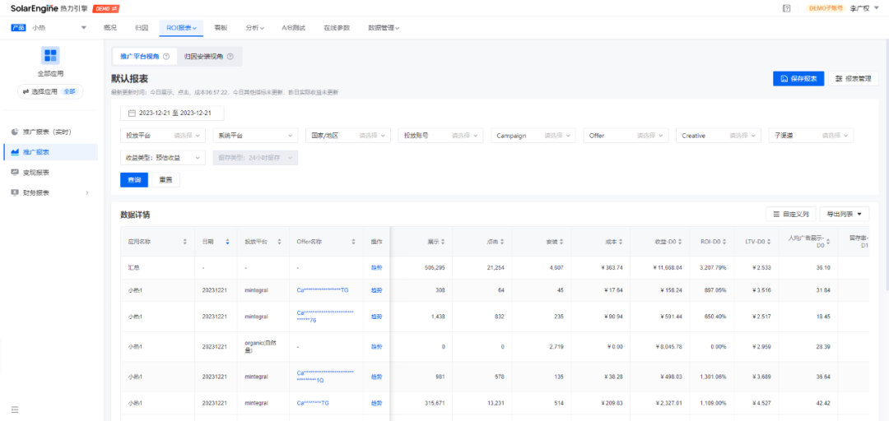The height and width of the screenshot is (421, 889).
Task: Open the 投放平台 filter dropdown
Action: [x=163, y=136]
